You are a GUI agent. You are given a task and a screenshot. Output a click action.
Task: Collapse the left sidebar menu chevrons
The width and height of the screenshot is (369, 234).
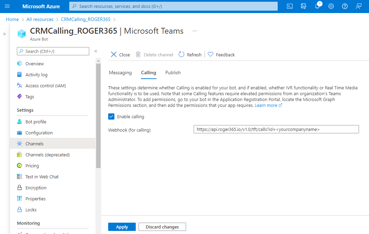coord(96,51)
